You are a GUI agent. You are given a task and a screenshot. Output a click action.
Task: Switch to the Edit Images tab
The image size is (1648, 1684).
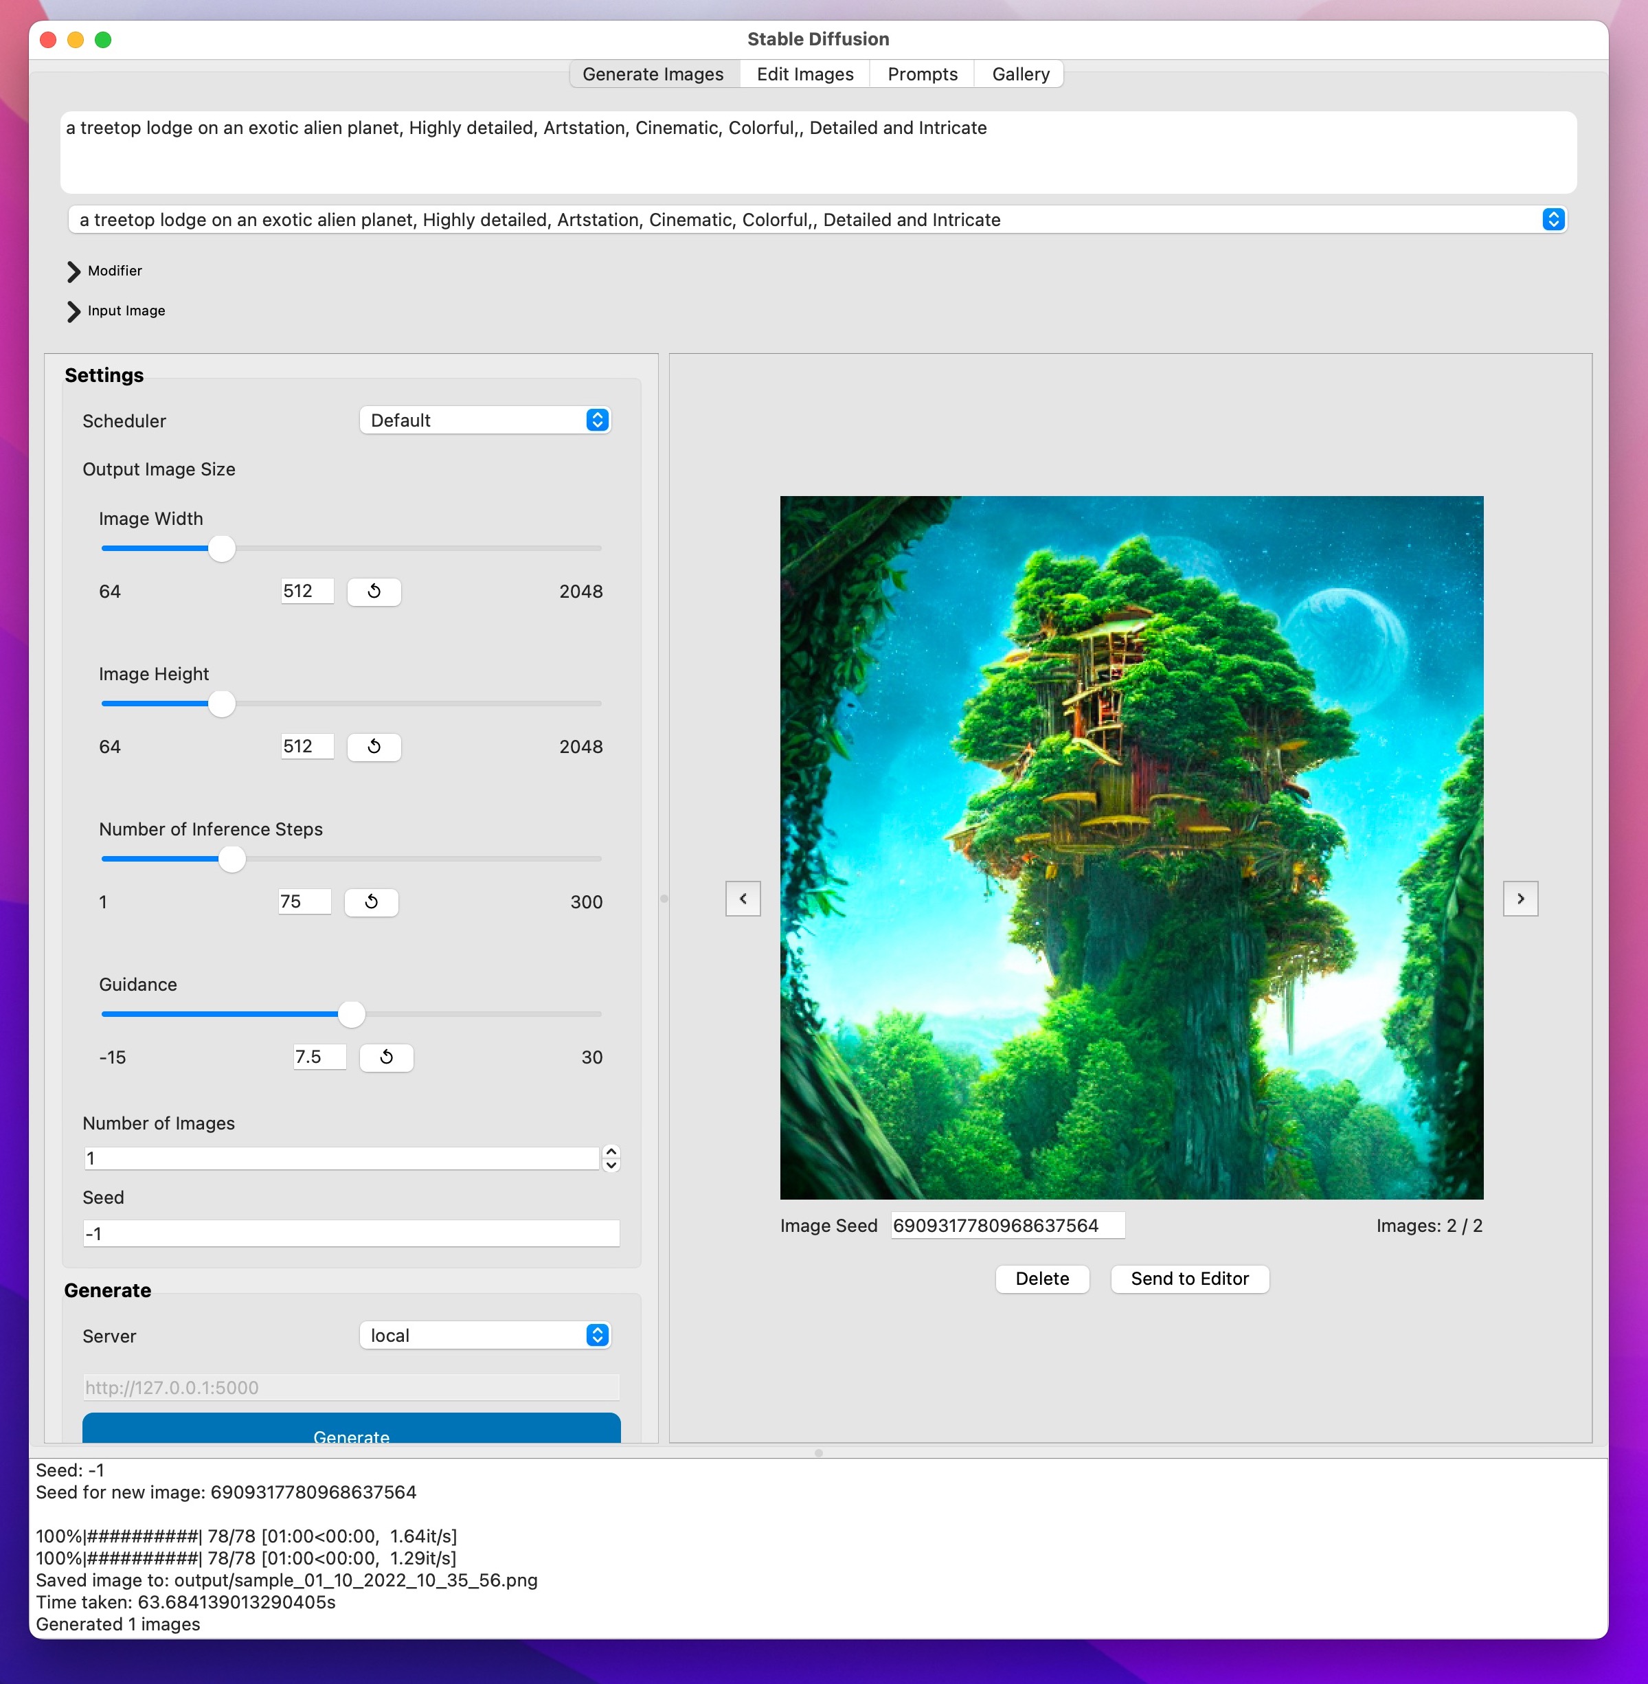tap(804, 74)
